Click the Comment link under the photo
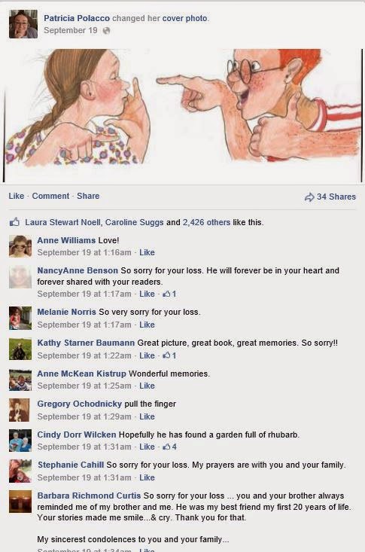 coord(50,196)
